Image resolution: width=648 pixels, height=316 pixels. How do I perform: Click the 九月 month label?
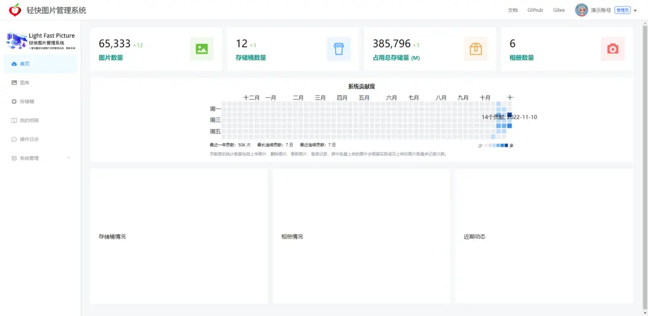463,98
